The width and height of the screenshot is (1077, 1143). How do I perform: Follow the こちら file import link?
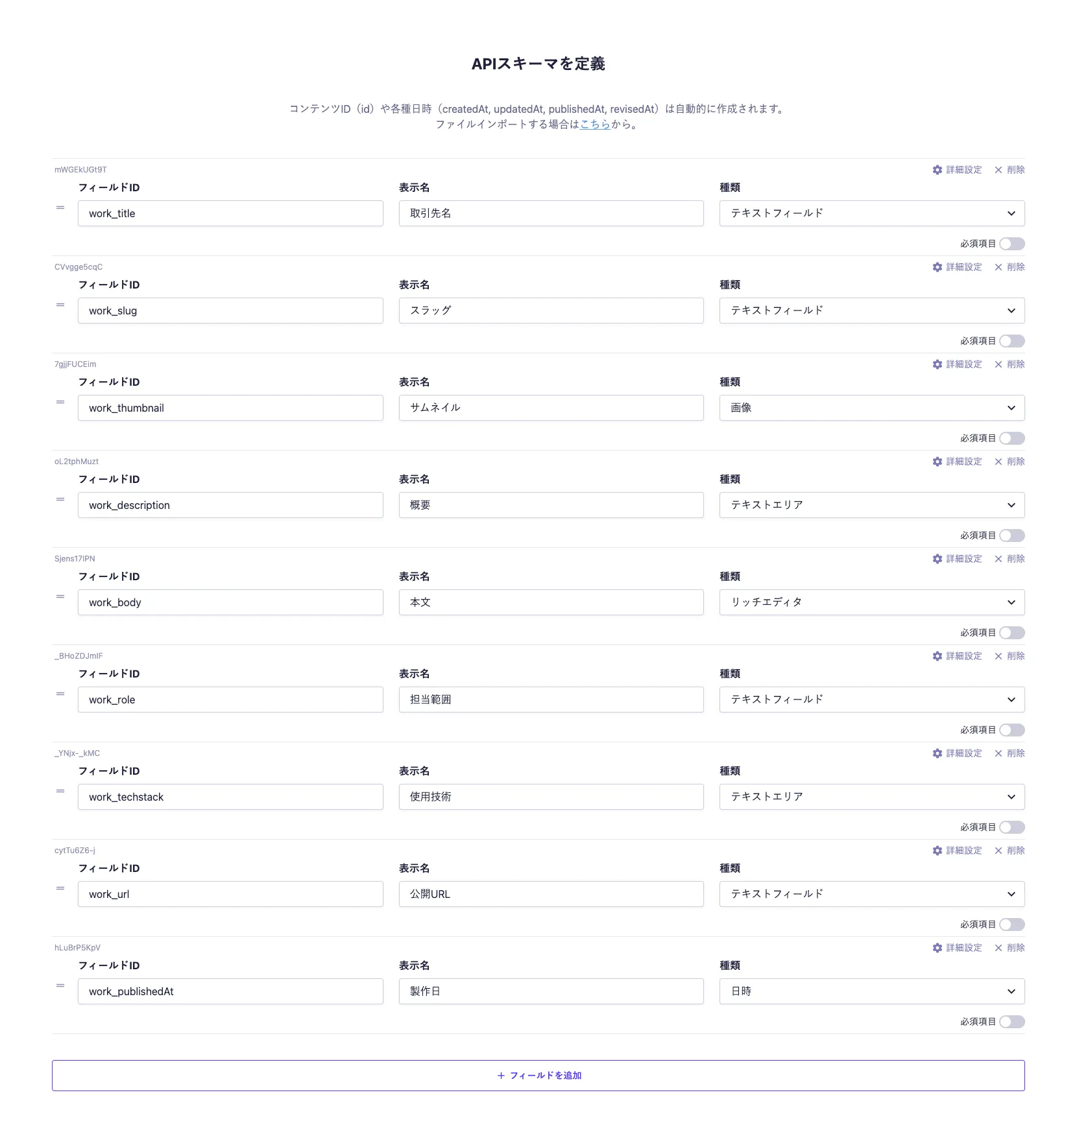tap(595, 124)
